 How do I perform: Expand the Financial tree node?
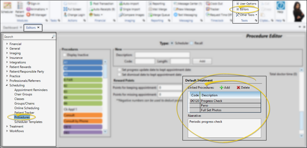(x=7, y=44)
